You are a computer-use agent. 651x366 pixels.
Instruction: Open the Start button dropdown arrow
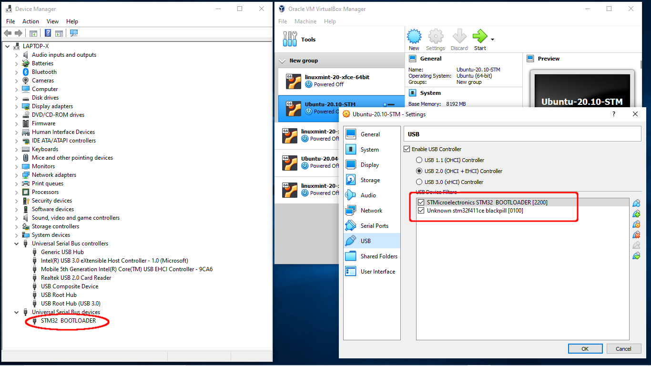click(492, 40)
